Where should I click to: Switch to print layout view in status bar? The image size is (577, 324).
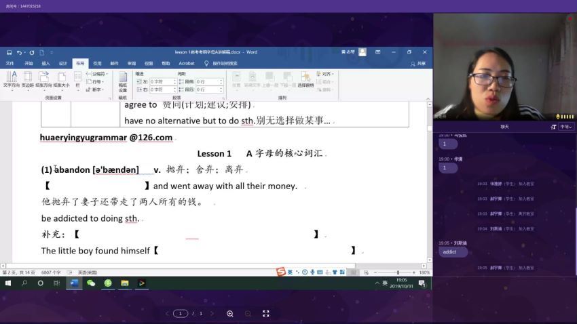[353, 272]
